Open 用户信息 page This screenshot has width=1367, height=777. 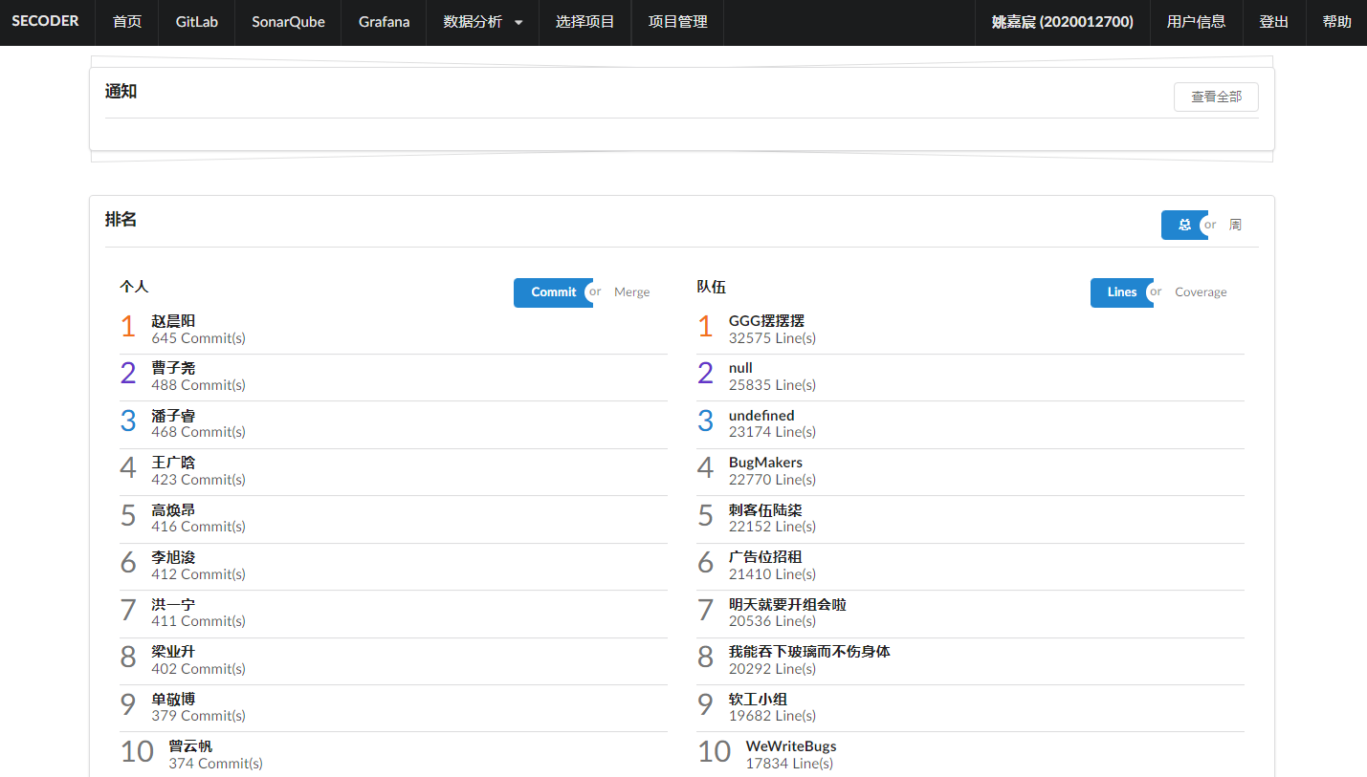pyautogui.click(x=1196, y=22)
